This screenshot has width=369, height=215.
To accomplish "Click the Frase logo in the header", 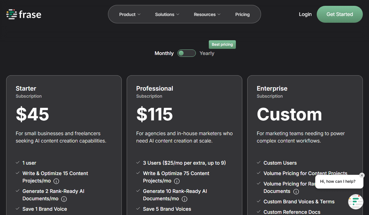I will point(24,14).
